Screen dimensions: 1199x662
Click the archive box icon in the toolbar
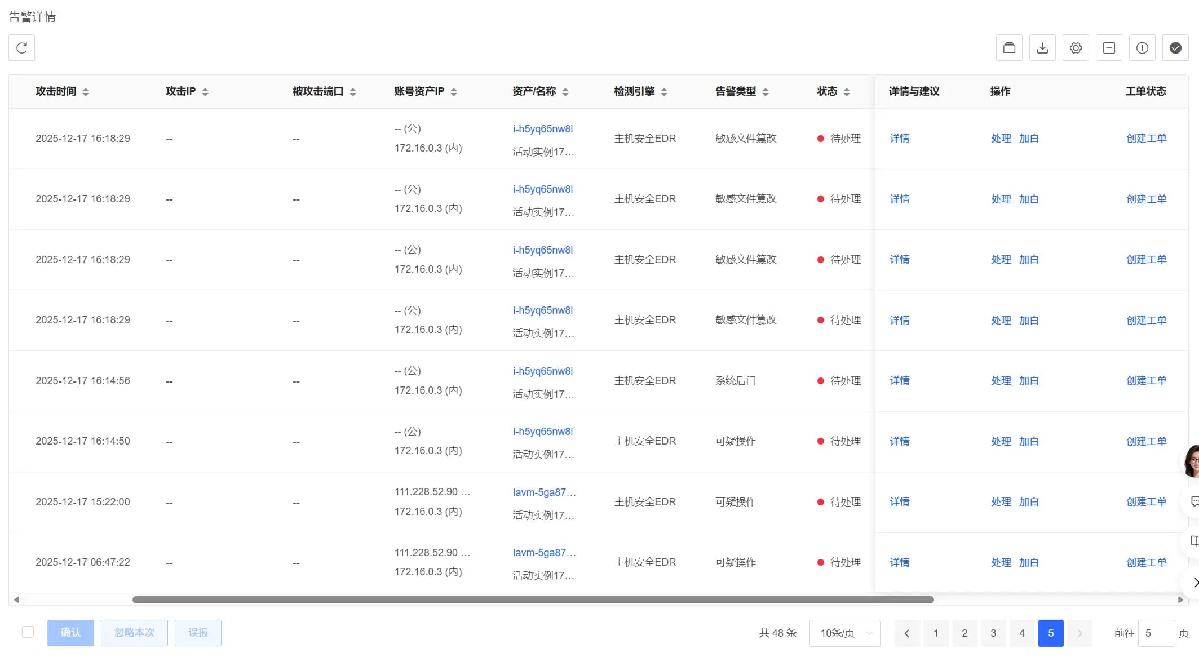pos(1009,47)
